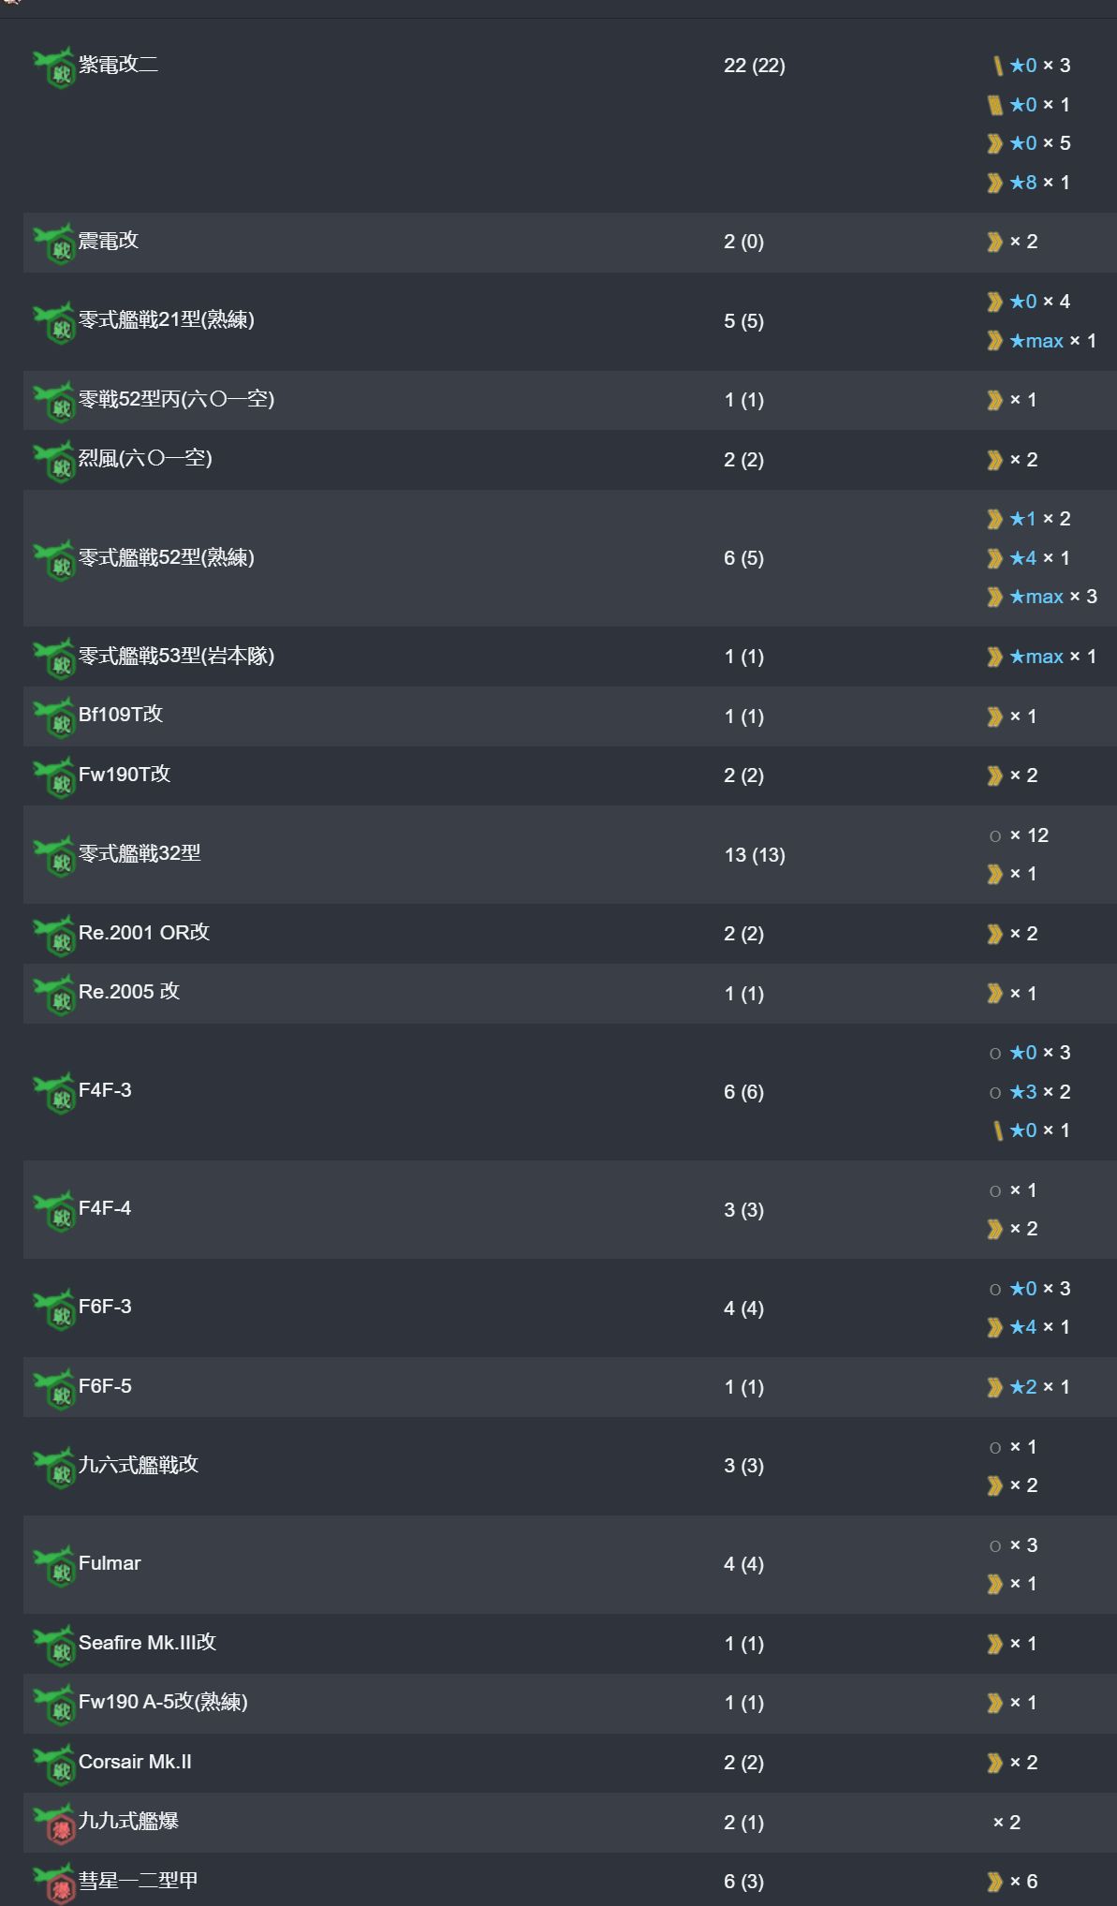Screen dimensions: 1117x1906
Task: Click the 烈風(六〇一空) row name
Action: (x=145, y=458)
